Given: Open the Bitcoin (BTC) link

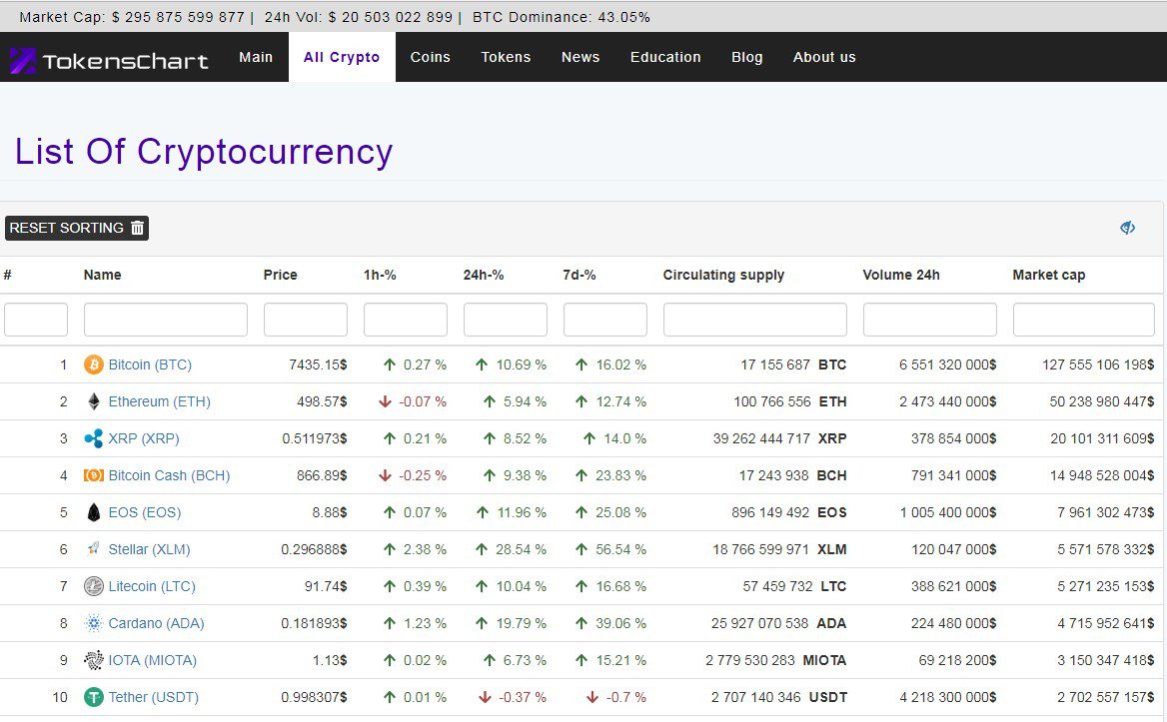Looking at the screenshot, I should click(150, 364).
